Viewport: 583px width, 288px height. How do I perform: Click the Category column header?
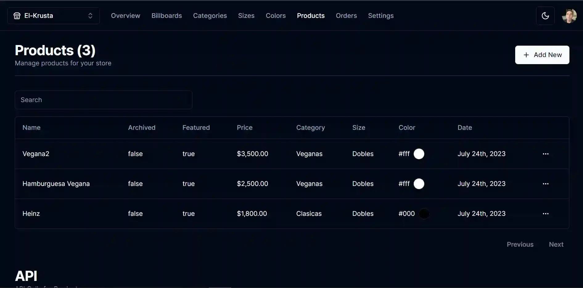(x=310, y=128)
